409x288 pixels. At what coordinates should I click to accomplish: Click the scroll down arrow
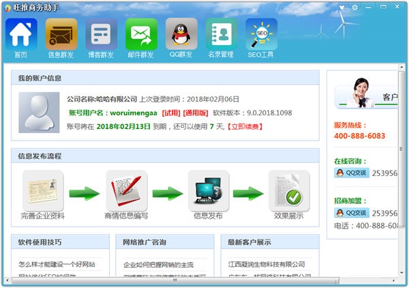click(x=402, y=273)
